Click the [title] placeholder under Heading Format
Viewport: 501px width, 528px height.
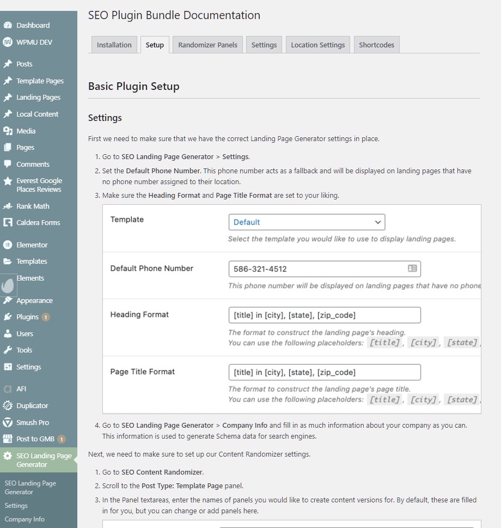pos(384,343)
